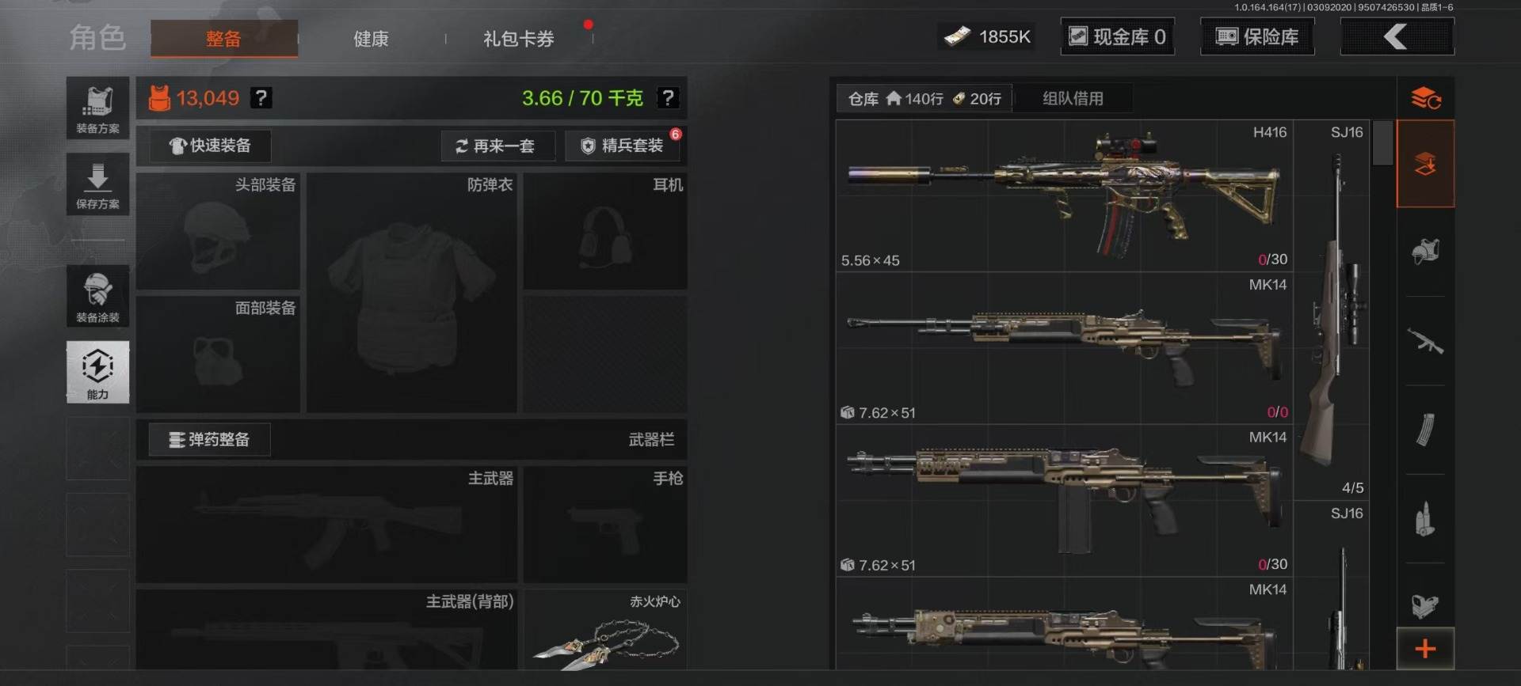The height and width of the screenshot is (686, 1521).
Task: Open the 装备方案 loadout icon
Action: pyautogui.click(x=97, y=108)
